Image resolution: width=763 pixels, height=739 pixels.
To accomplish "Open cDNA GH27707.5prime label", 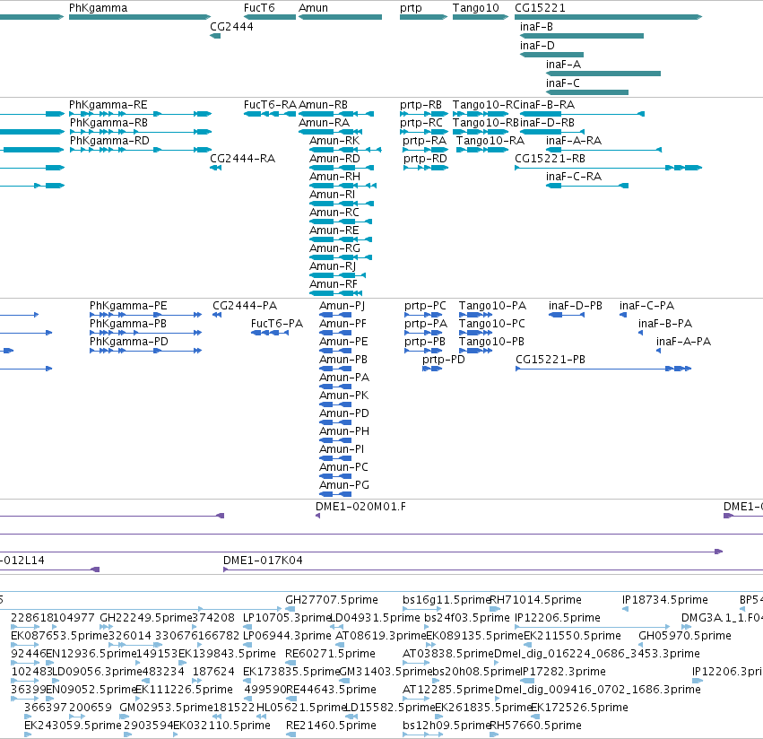I will [x=332, y=600].
